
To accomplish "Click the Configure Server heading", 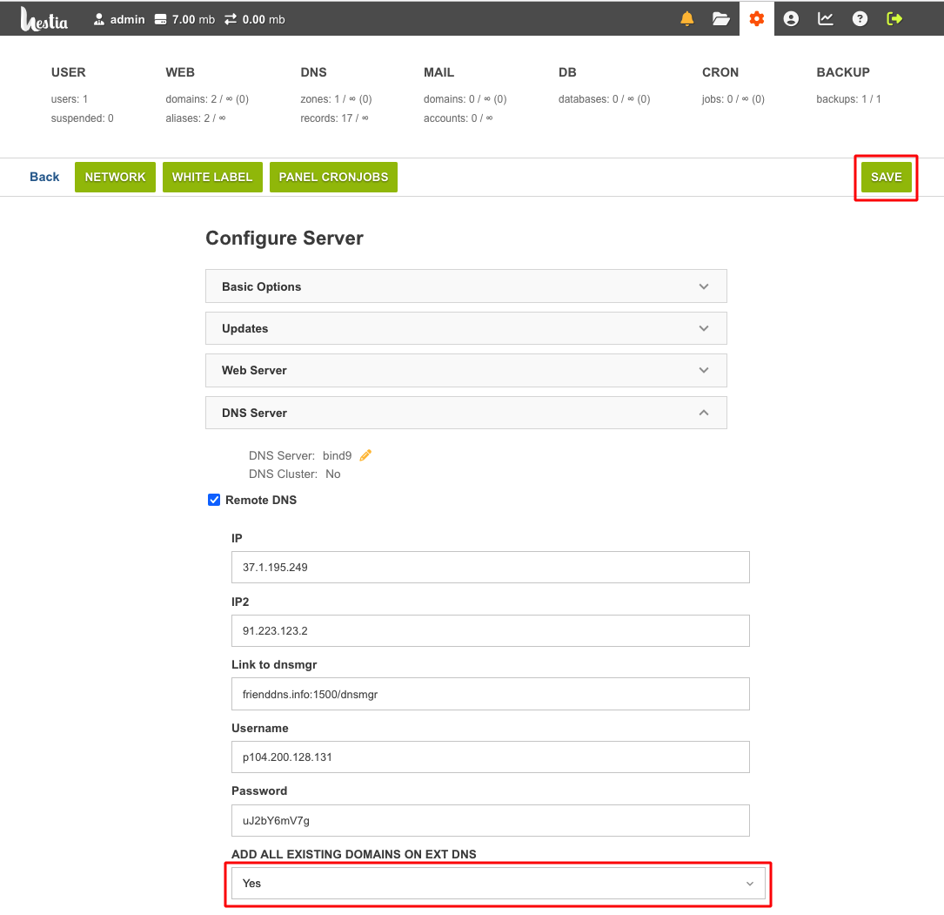I will click(x=285, y=238).
